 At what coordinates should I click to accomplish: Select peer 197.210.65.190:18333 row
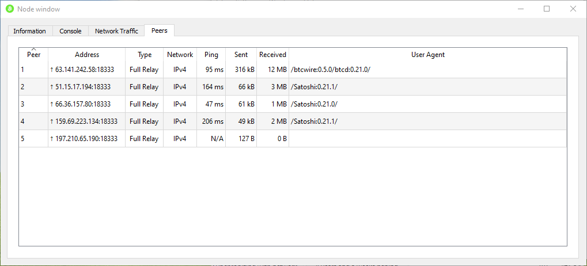pos(86,139)
